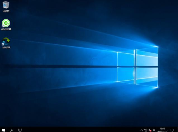The image size is (178, 132).
Task: Open Action Center notifications icon
Action: (172, 130)
